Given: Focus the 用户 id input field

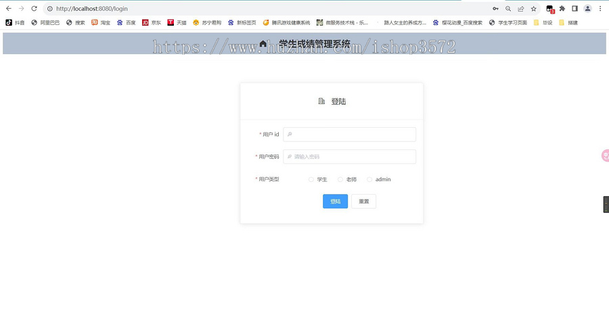Looking at the screenshot, I should pos(350,135).
